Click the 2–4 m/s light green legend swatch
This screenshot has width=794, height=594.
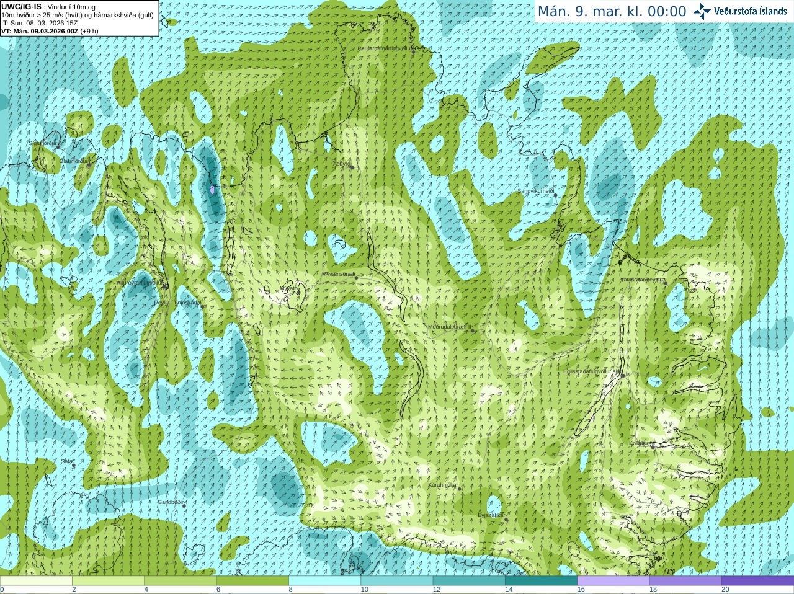[108, 581]
